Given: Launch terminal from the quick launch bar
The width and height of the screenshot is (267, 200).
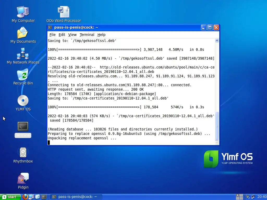Looking at the screenshot, I should (44, 197).
